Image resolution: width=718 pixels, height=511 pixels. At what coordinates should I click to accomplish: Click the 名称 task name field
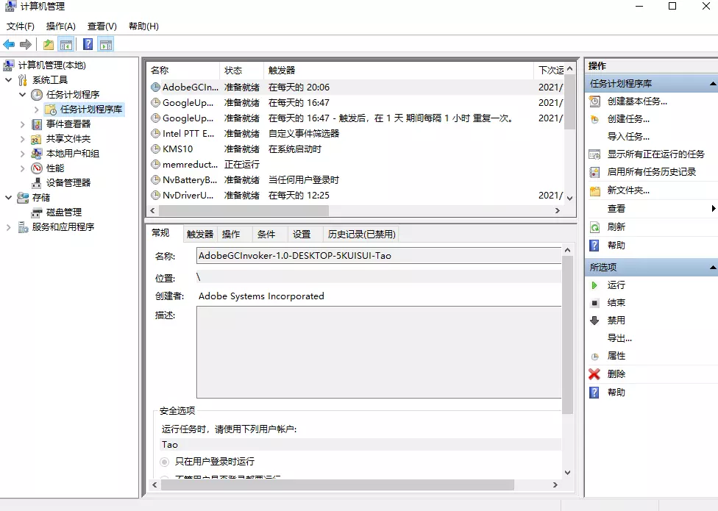pos(379,256)
